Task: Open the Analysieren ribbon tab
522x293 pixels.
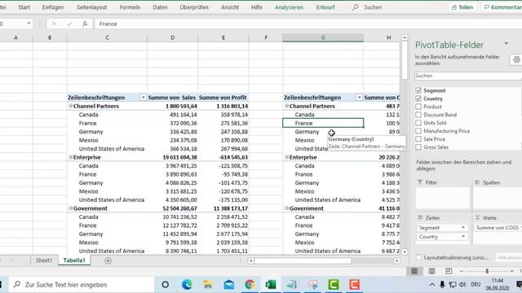Action: pos(289,7)
